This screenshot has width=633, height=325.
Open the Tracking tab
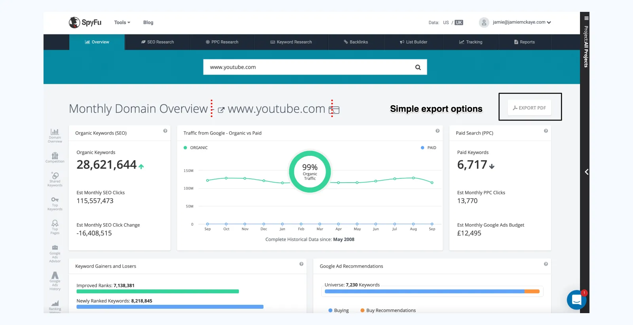pyautogui.click(x=471, y=42)
